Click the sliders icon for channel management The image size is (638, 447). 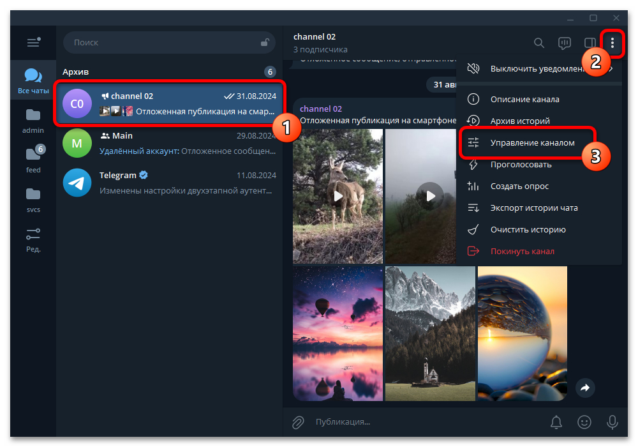pos(473,142)
